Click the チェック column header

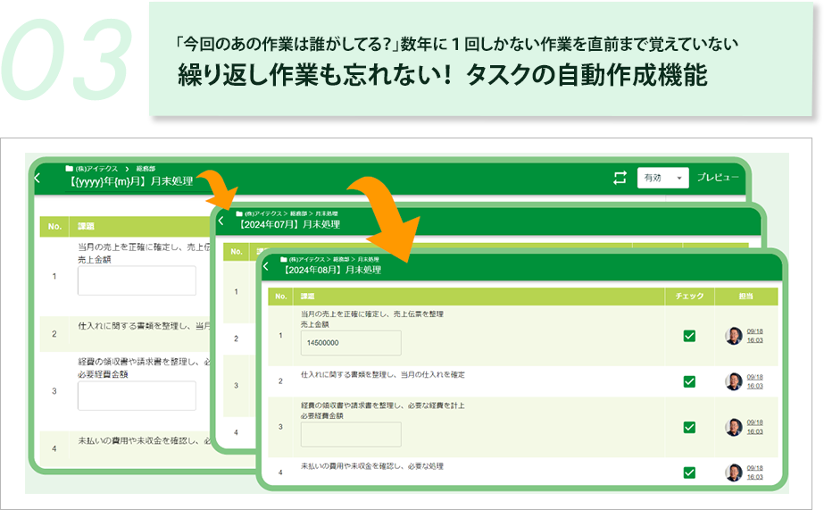[689, 296]
